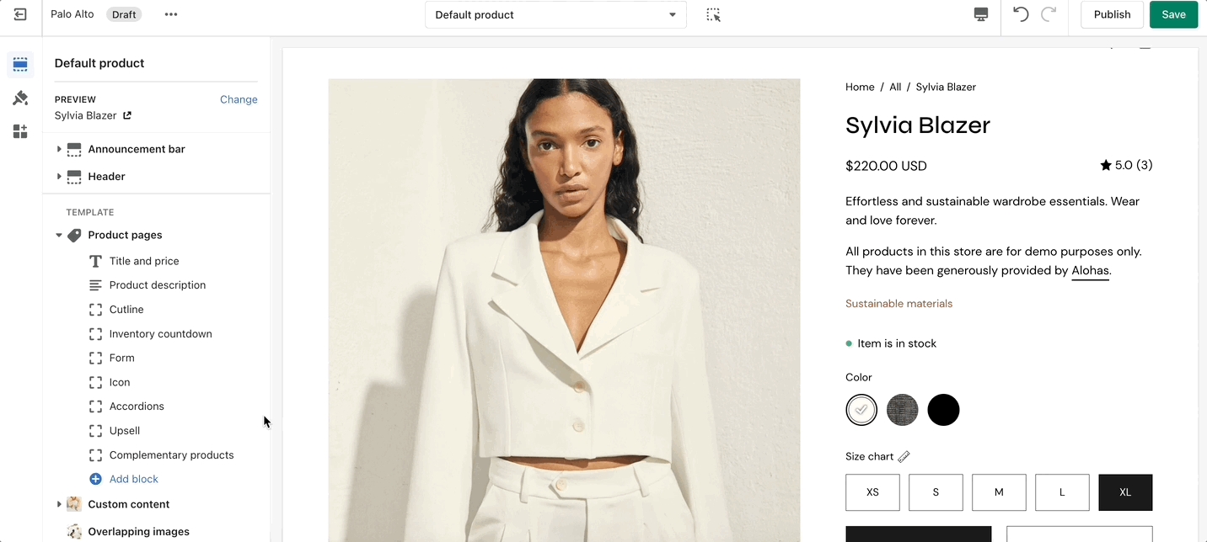Open the Default product template dropdown
Viewport: 1207px width, 542px height.
[555, 14]
